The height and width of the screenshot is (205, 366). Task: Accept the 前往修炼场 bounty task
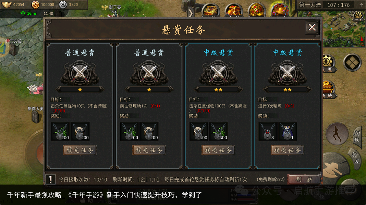(149, 150)
